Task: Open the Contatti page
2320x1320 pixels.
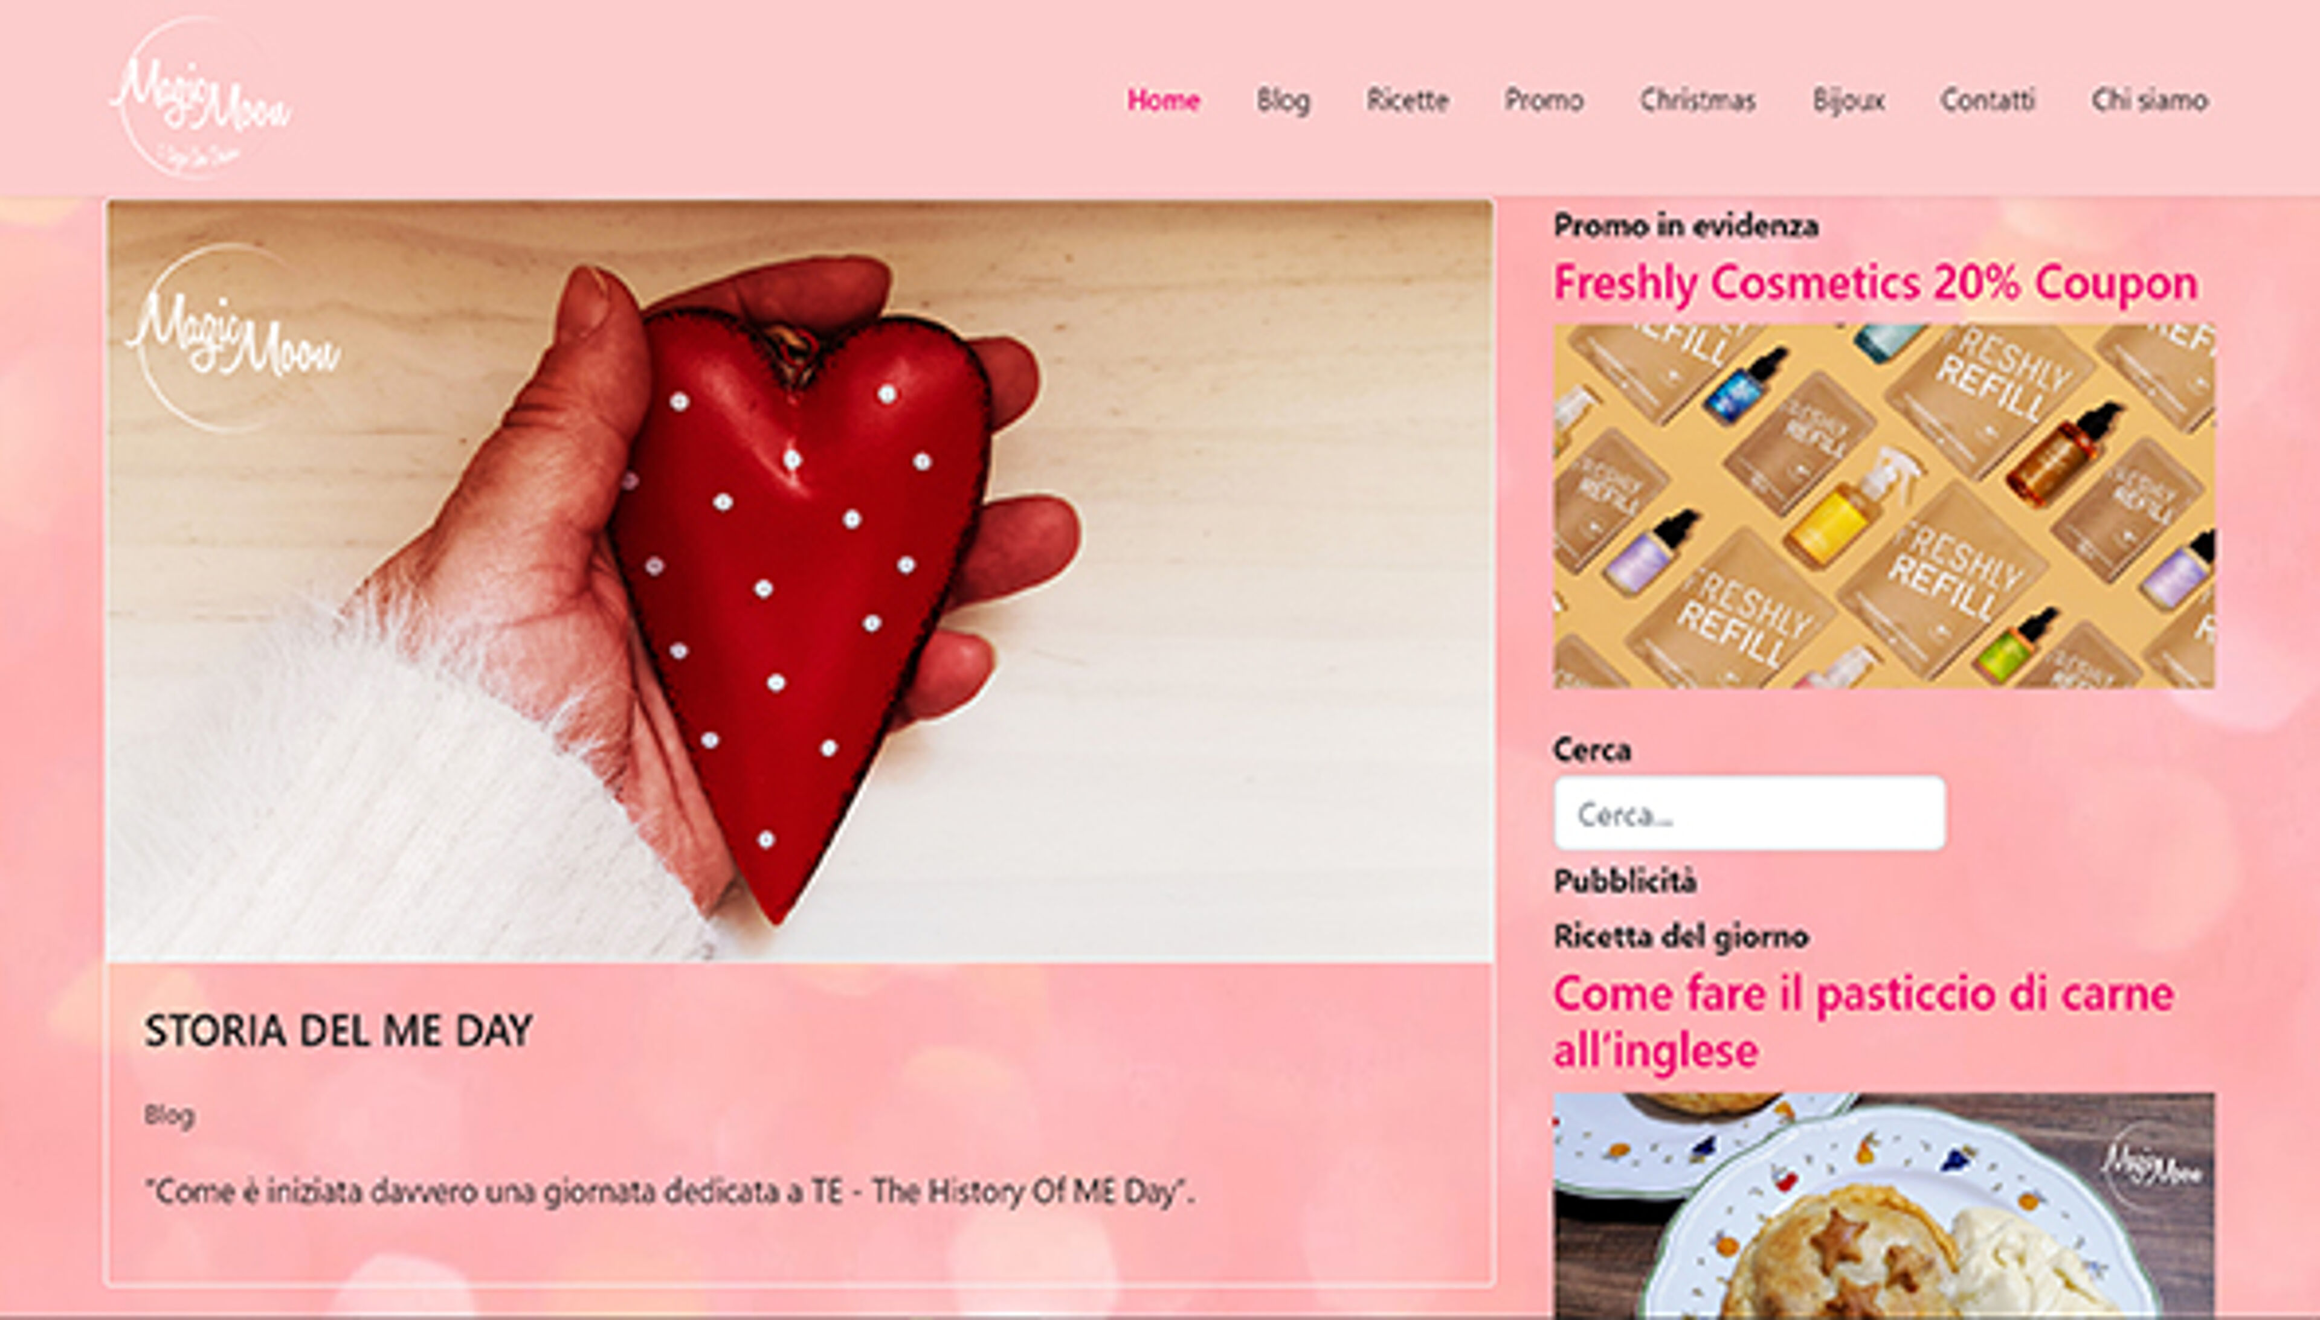Action: coord(1987,100)
